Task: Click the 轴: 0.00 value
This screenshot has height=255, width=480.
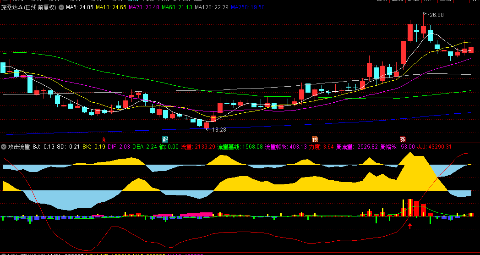Action: tap(169, 147)
